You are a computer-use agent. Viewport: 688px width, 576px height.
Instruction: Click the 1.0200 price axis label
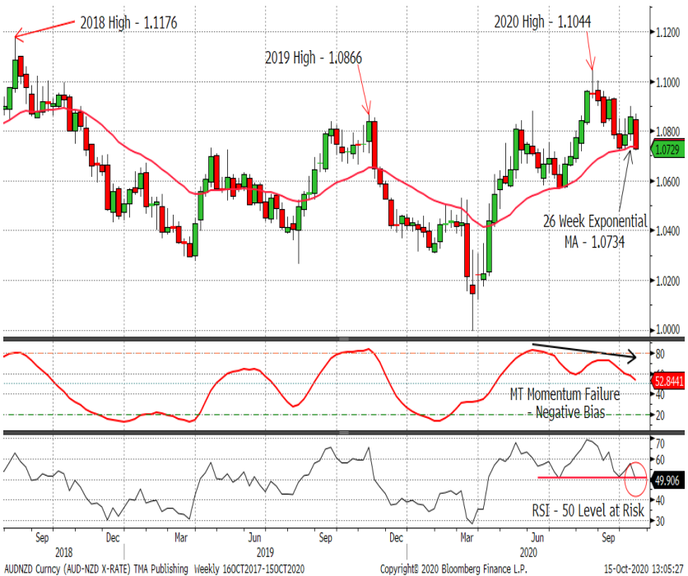coord(667,281)
